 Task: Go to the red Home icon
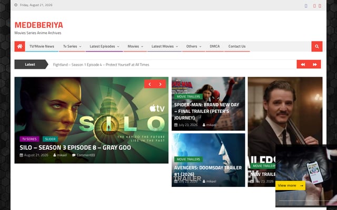[x=20, y=46]
